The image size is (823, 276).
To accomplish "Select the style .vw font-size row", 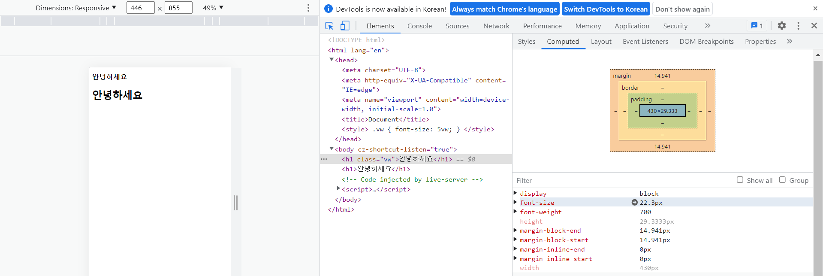I will click(x=416, y=129).
